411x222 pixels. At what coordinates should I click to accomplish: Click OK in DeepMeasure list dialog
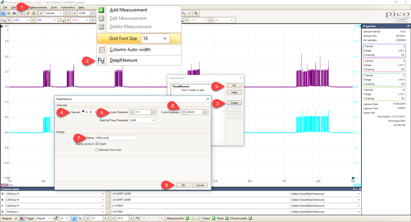234,86
